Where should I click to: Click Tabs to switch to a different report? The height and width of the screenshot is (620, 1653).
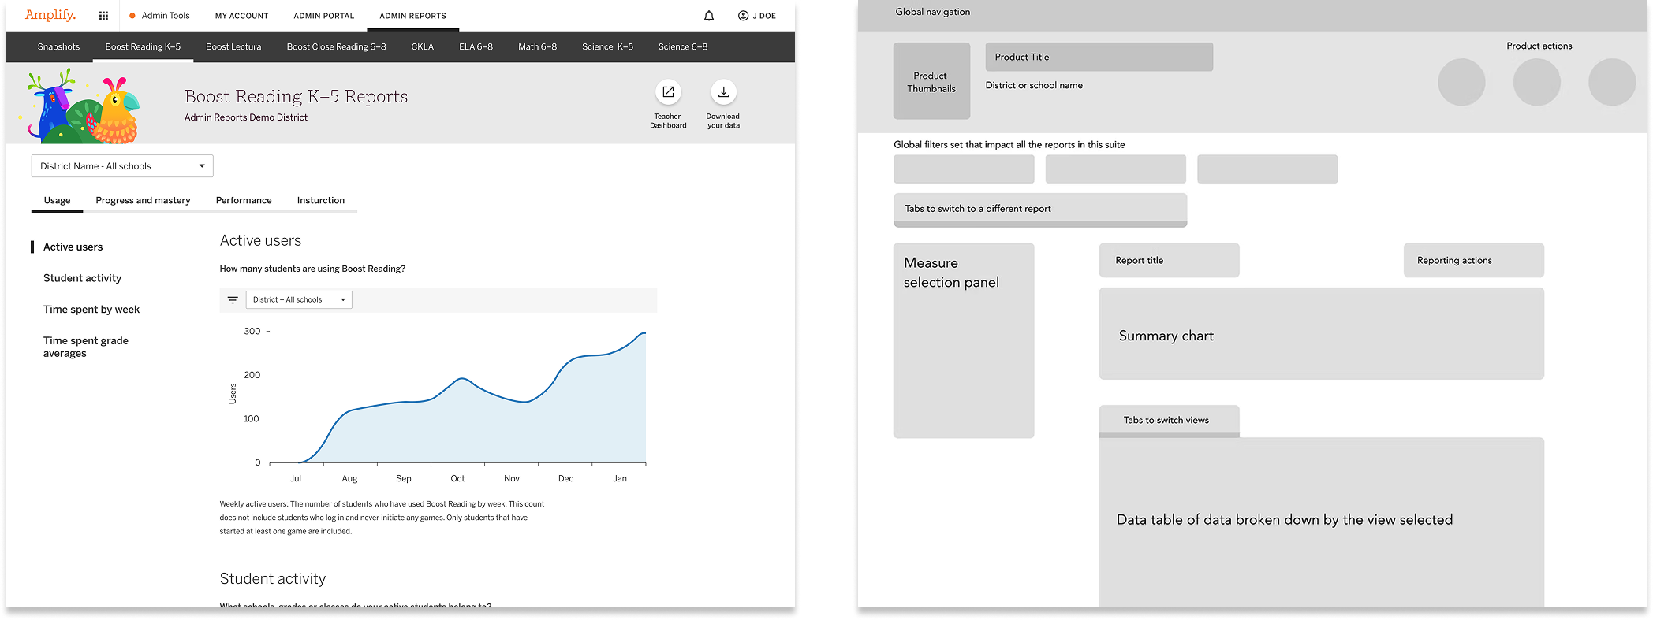(1040, 210)
